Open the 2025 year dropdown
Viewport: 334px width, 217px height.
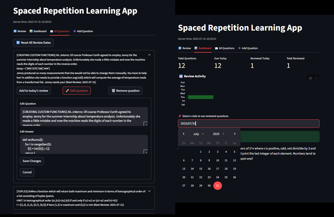pyautogui.click(x=218, y=134)
